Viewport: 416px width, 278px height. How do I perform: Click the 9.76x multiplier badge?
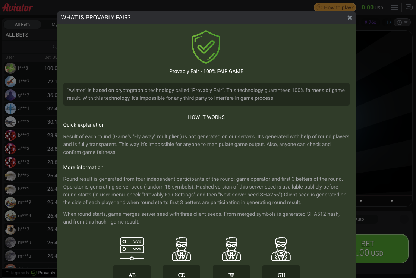pos(370,22)
